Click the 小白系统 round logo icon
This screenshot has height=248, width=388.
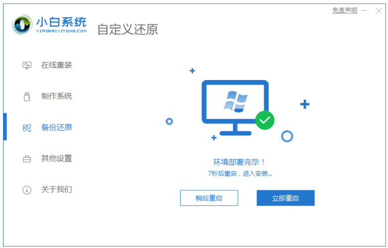coord(22,24)
